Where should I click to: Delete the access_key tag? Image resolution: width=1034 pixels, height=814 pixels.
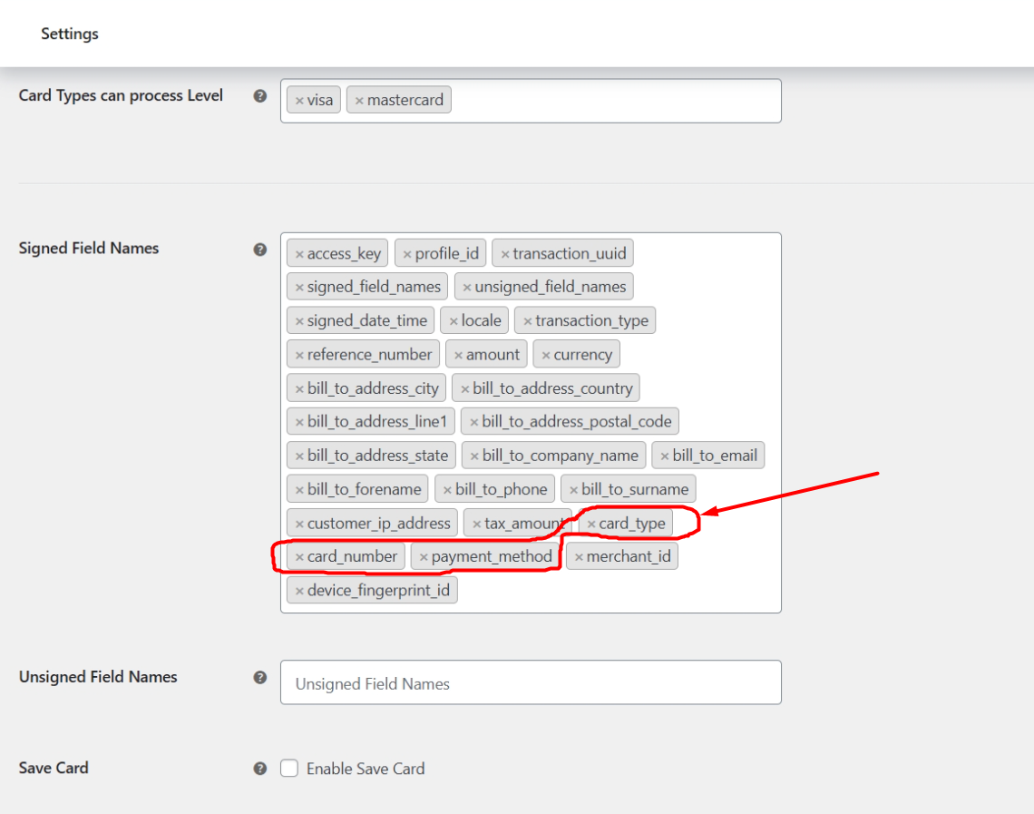tap(299, 254)
